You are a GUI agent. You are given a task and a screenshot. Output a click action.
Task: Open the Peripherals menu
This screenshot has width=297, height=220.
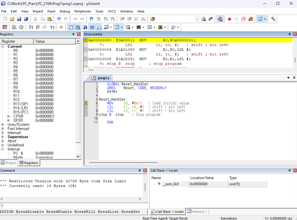coord(83,11)
